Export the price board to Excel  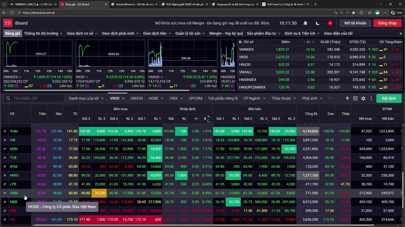(x=355, y=98)
